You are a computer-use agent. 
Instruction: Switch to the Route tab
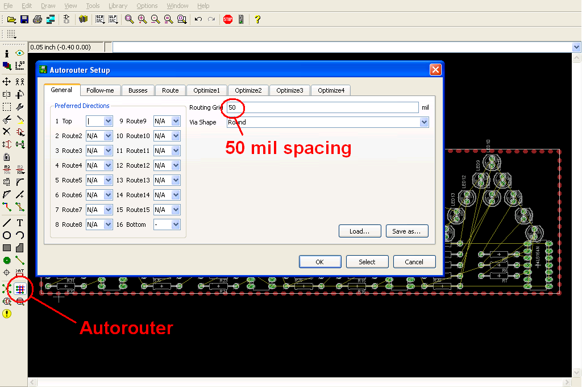[171, 90]
